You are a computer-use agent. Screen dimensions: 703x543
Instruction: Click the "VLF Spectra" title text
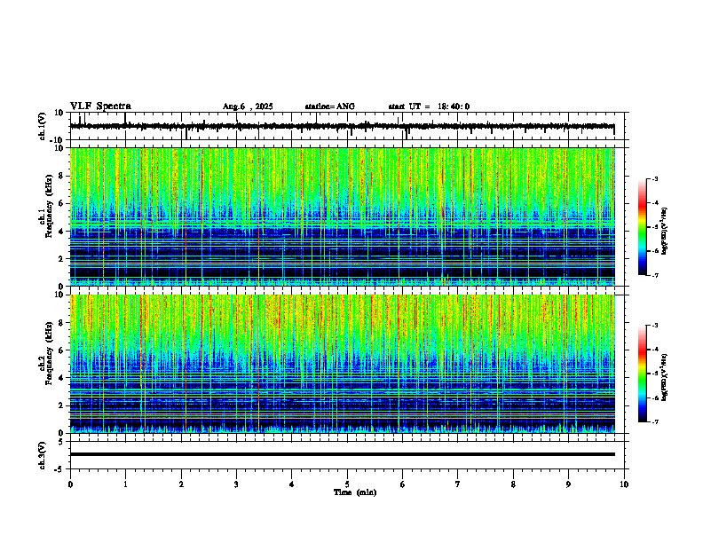[x=100, y=106]
